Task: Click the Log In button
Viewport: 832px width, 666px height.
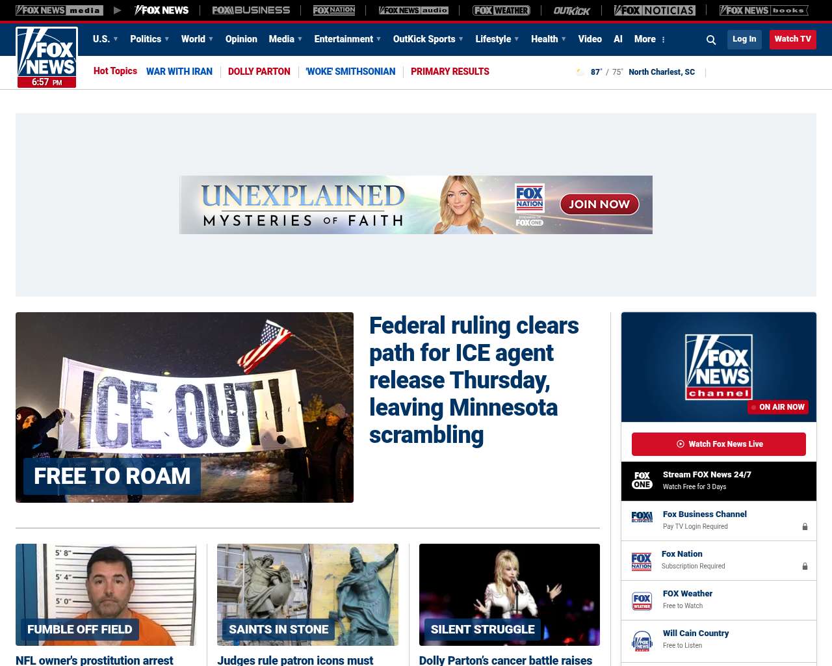Action: coord(744,39)
